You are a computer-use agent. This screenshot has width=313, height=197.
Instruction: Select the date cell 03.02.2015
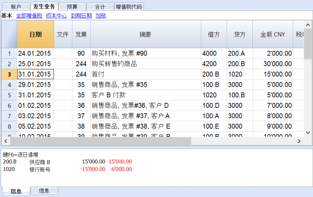(x=36, y=116)
